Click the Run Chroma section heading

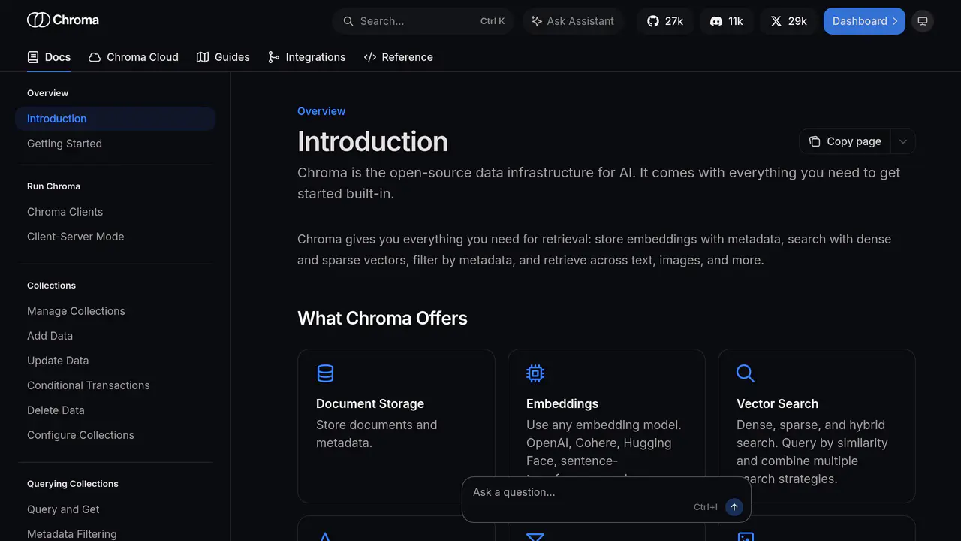(x=53, y=186)
